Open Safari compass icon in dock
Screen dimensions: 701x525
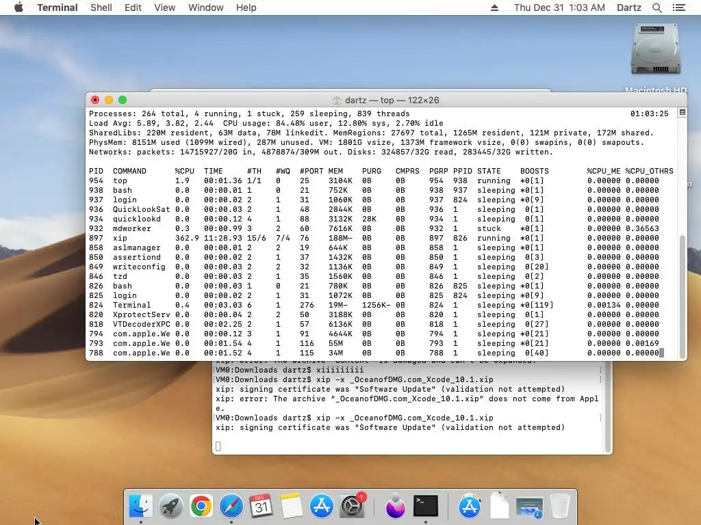[x=231, y=506]
